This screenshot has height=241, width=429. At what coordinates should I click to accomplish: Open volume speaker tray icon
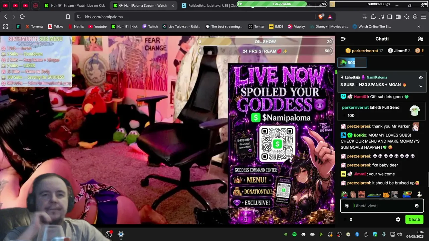400,234
